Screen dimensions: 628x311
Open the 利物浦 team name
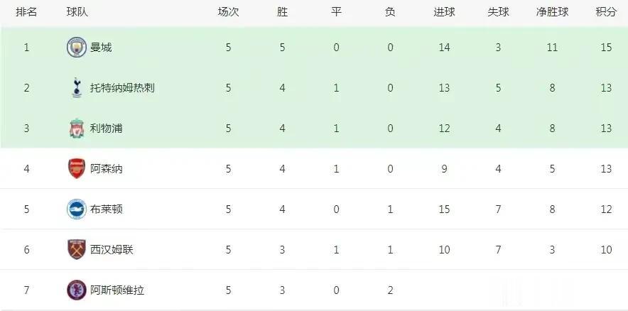[x=106, y=129]
